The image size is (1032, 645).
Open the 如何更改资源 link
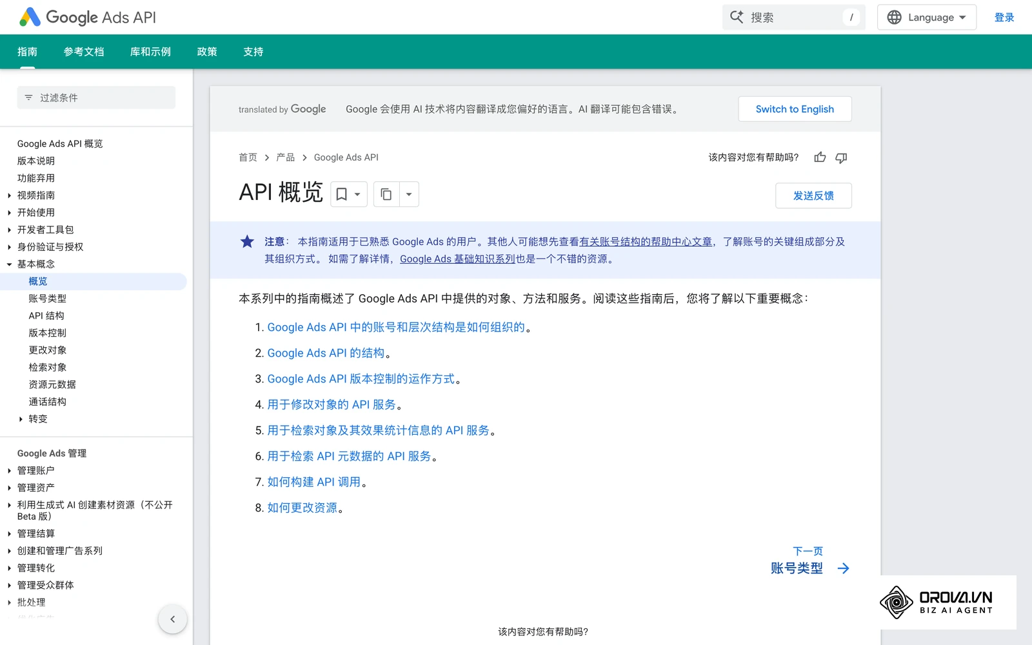(303, 508)
